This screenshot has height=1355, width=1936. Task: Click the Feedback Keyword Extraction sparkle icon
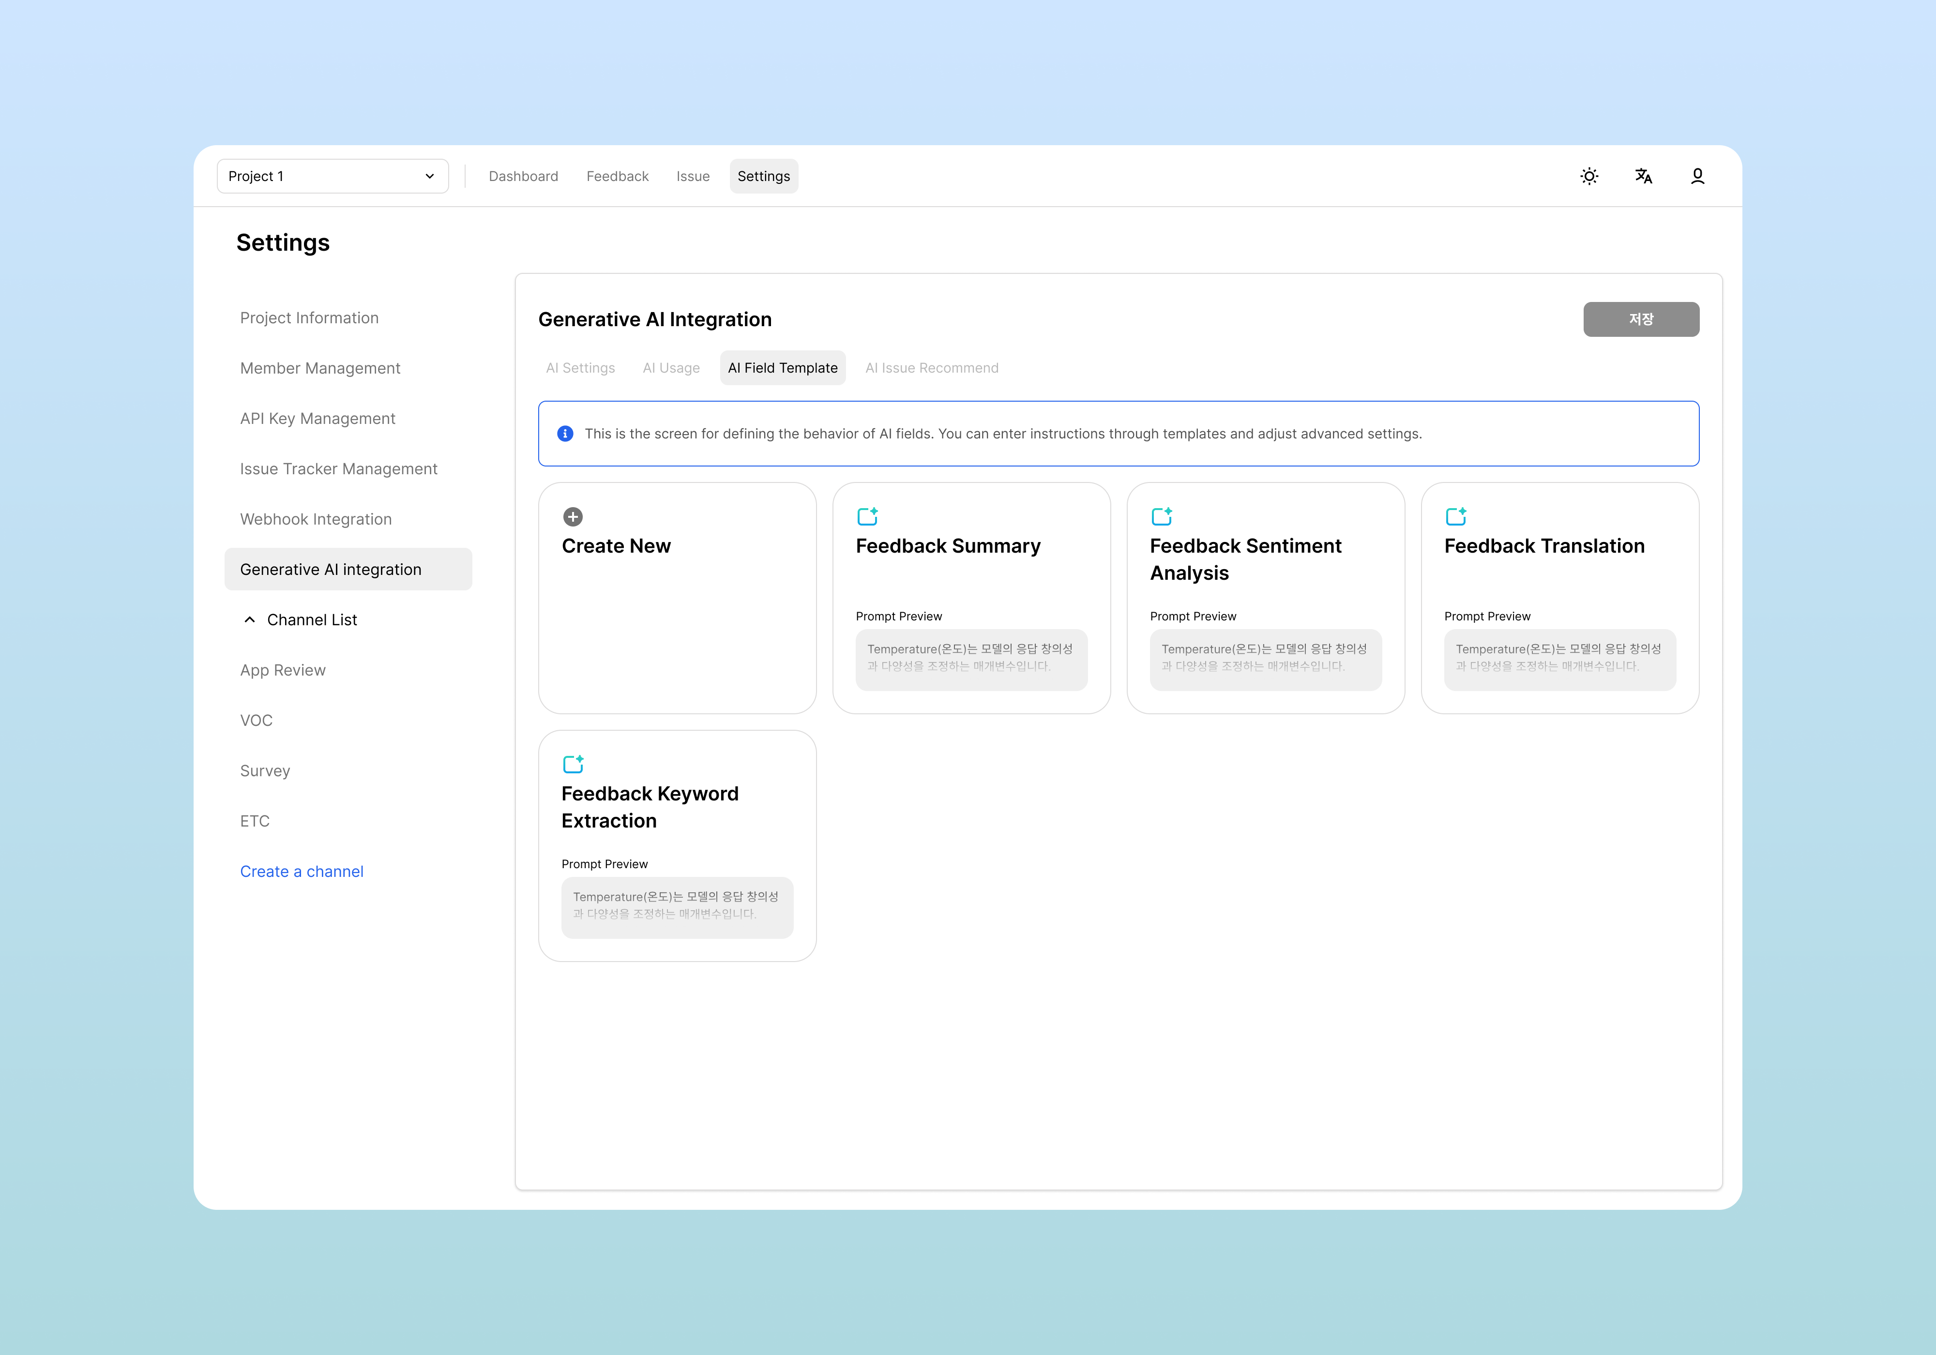[x=573, y=764]
